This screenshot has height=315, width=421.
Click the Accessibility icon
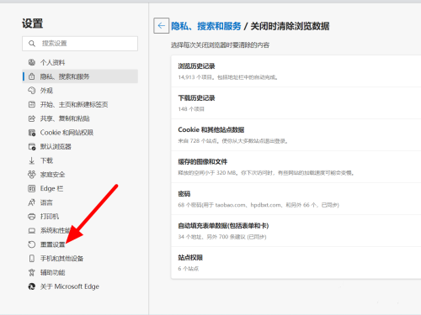pyautogui.click(x=32, y=272)
